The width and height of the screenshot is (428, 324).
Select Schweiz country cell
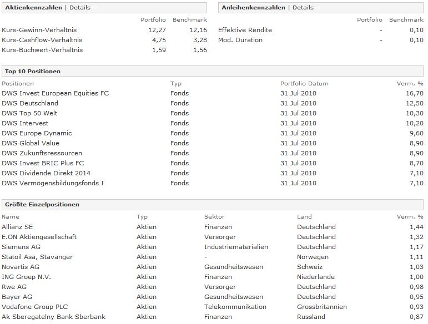(x=310, y=267)
